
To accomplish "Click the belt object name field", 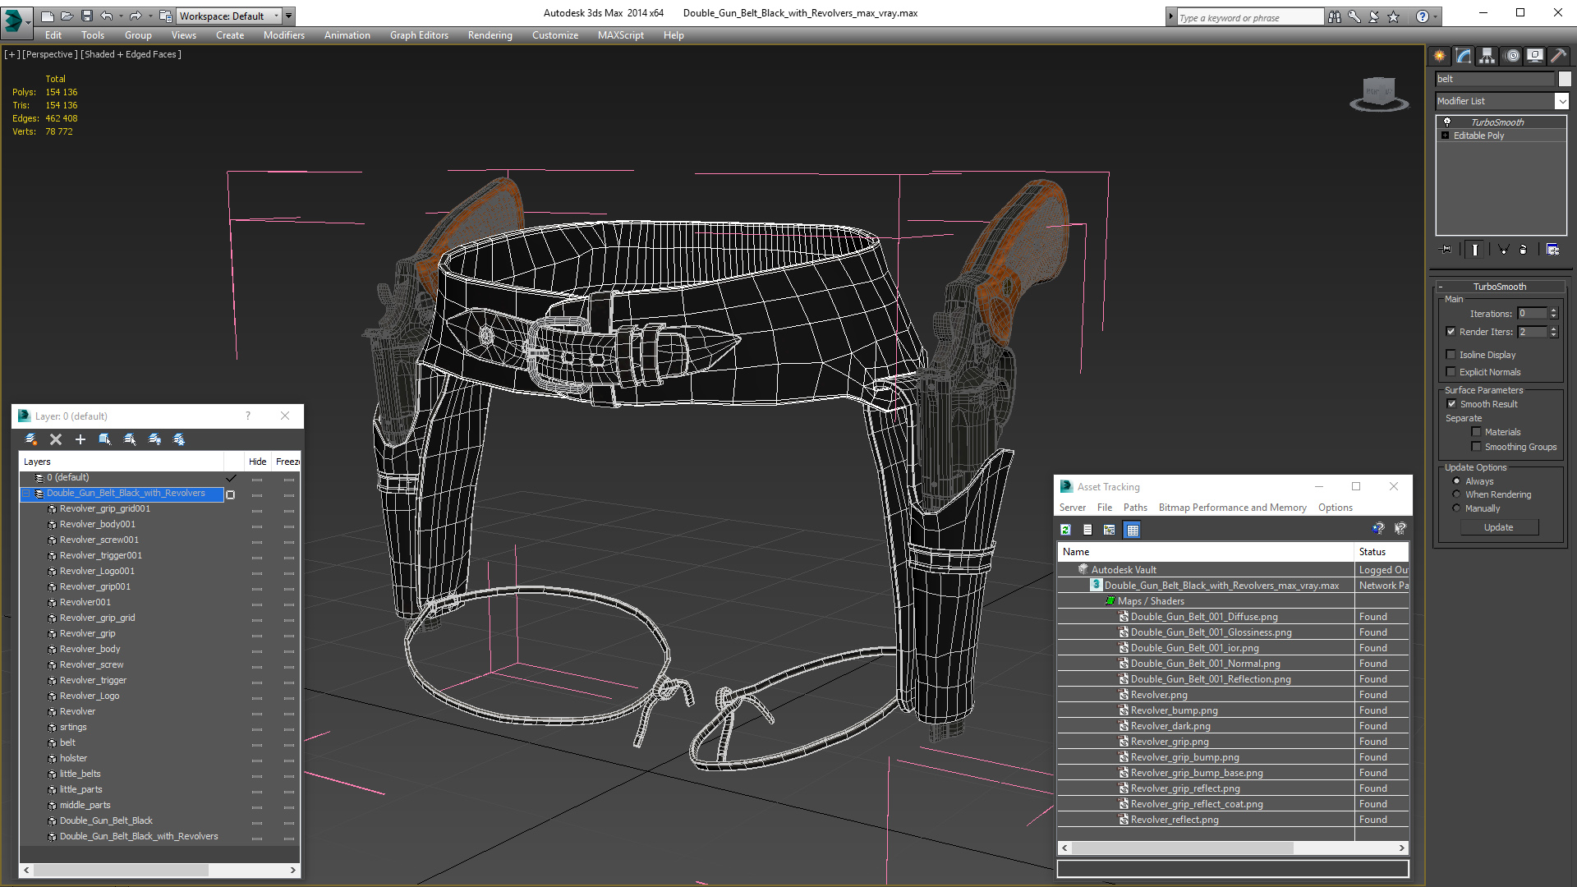I will [1494, 79].
